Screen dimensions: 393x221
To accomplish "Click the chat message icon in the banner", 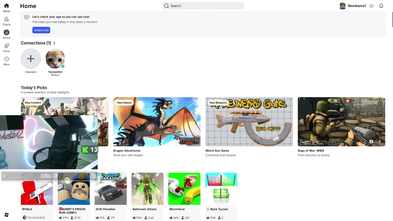I will pos(27,17).
